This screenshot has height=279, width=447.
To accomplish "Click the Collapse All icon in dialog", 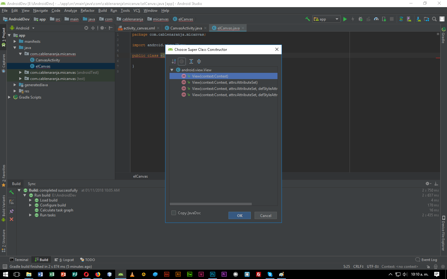I will [199, 61].
